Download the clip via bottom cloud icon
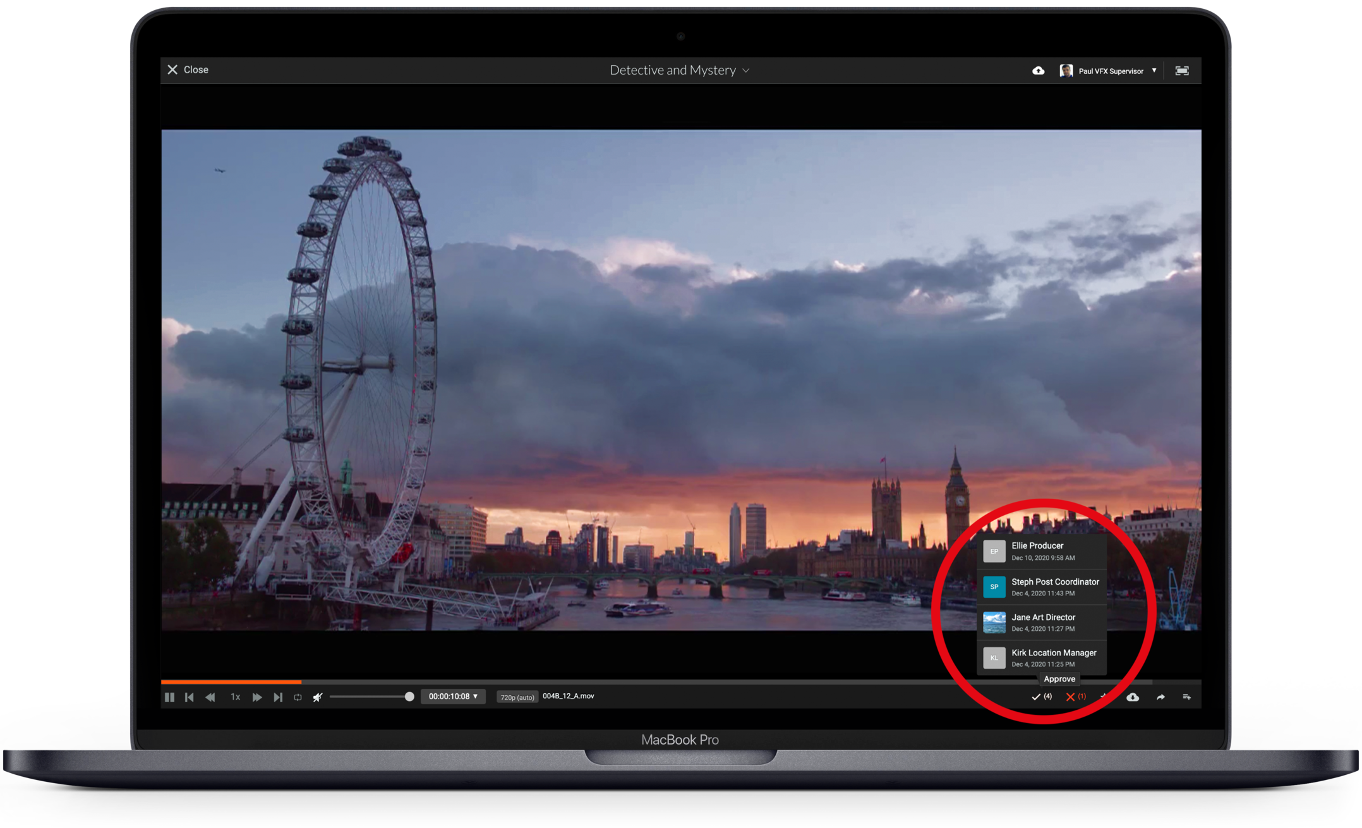Screen dimensions: 1362x828 click(x=1133, y=697)
